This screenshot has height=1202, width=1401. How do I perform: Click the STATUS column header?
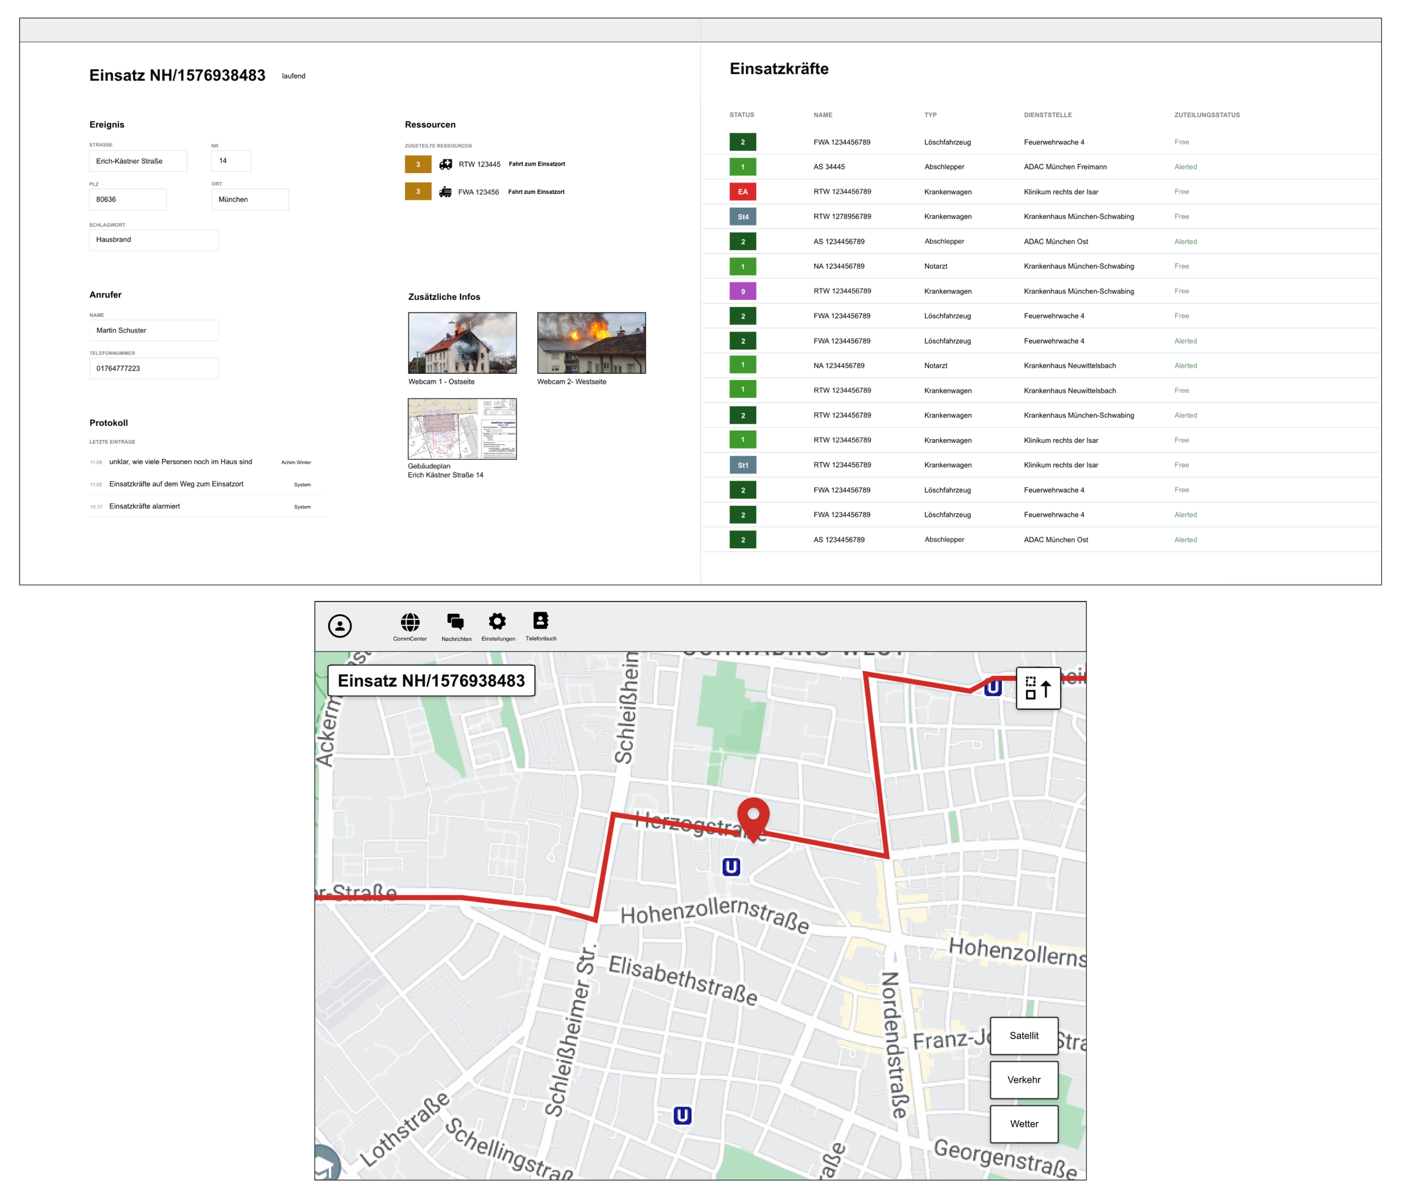(742, 115)
